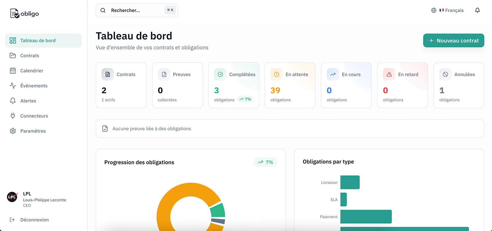Click the Preuves file icon in stats card

pos(164,74)
